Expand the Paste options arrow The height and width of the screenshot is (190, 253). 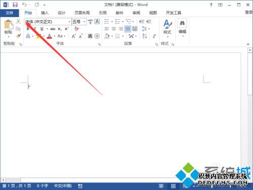8,36
